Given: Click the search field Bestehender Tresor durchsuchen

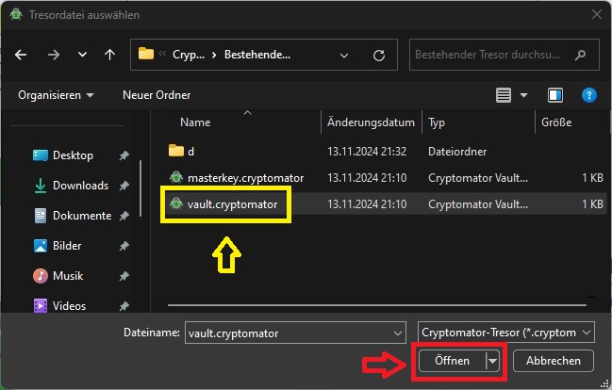Looking at the screenshot, I should point(493,55).
